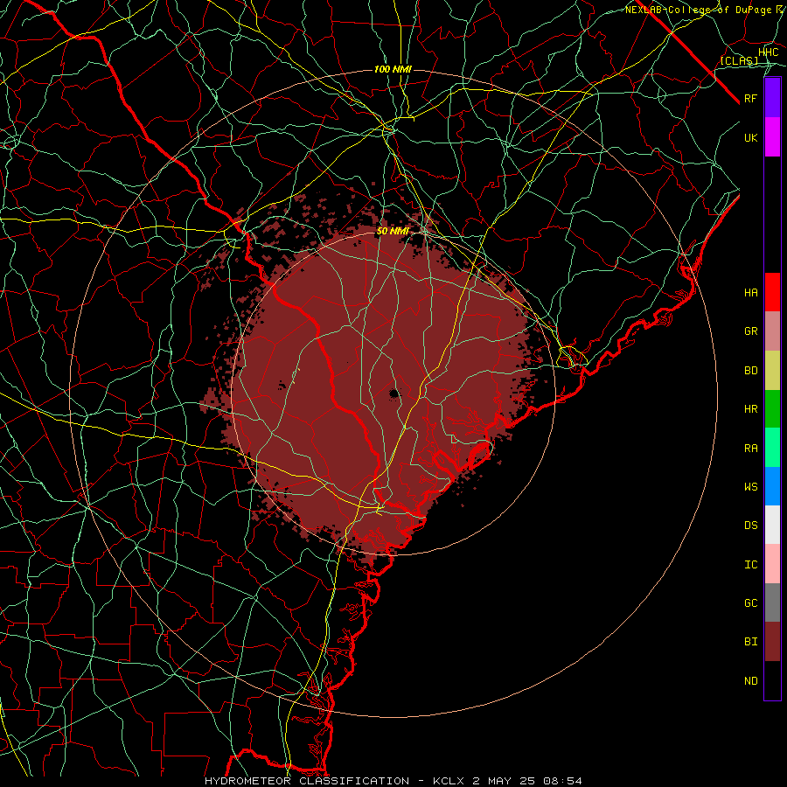
Task: Click the 100 NMI range ring label
Action: [x=393, y=69]
